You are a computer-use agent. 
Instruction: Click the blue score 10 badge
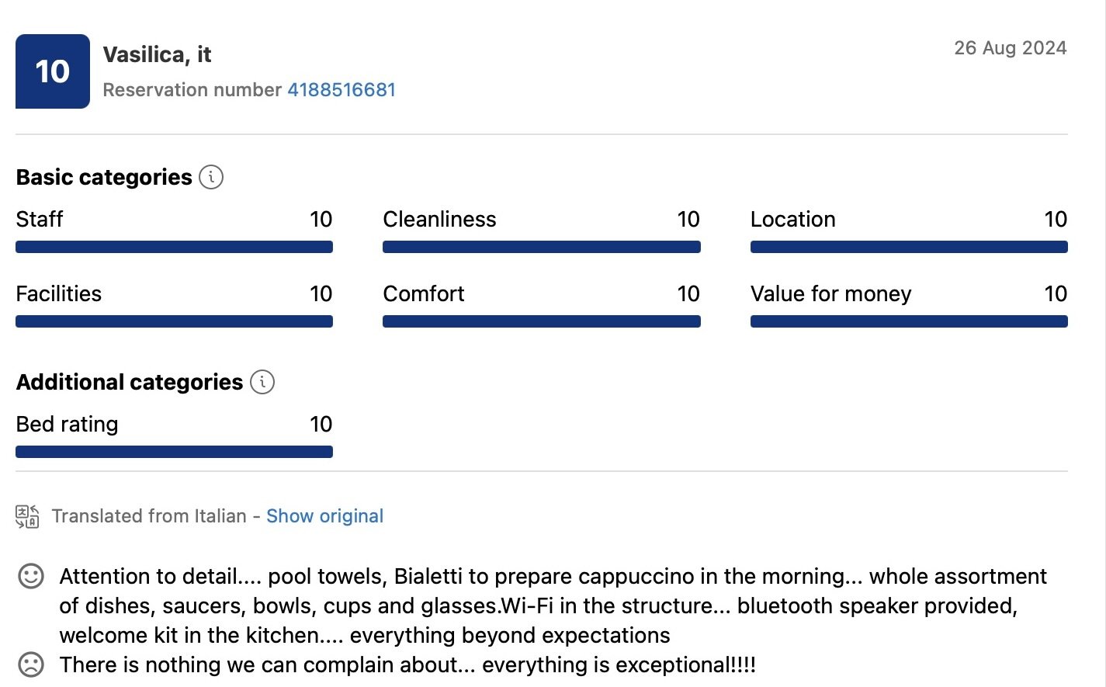pyautogui.click(x=53, y=71)
